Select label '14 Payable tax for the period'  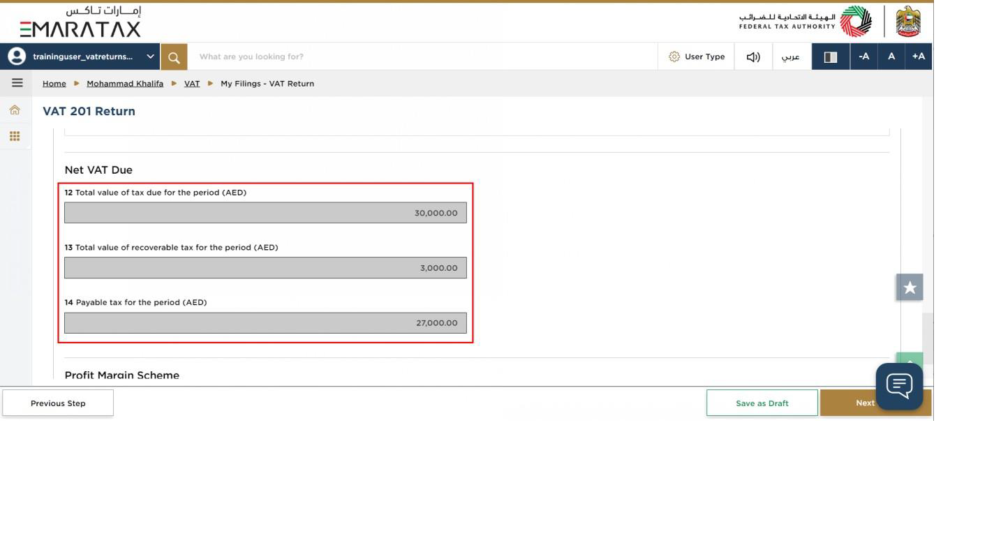(x=136, y=303)
